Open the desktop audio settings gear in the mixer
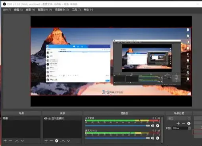 click(x=158, y=126)
